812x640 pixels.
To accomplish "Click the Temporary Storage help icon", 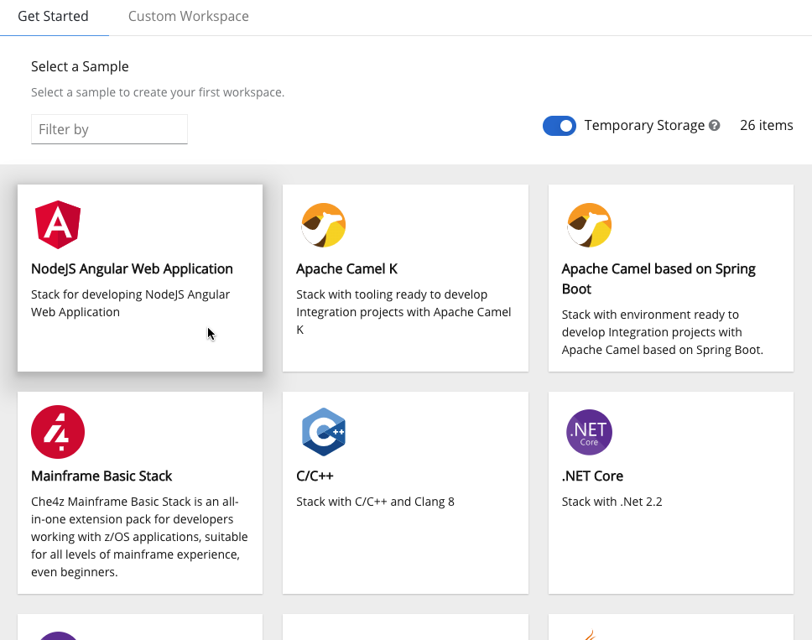I will click(715, 126).
